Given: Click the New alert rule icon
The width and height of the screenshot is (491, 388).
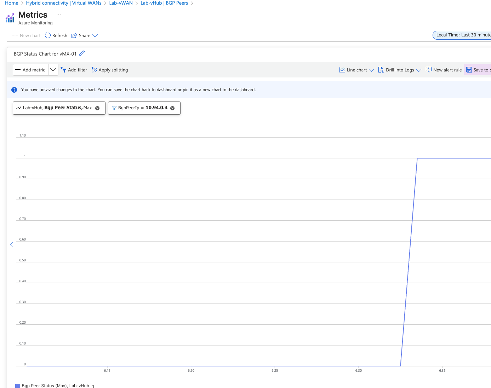Looking at the screenshot, I should coord(429,70).
